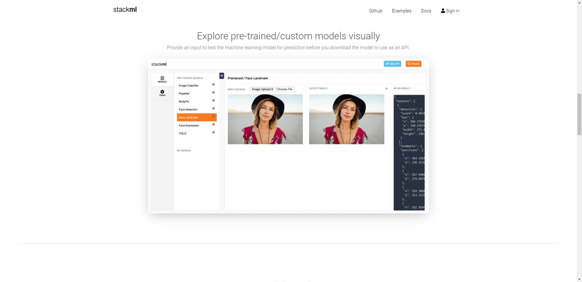Open Docs from the top menu

[426, 11]
